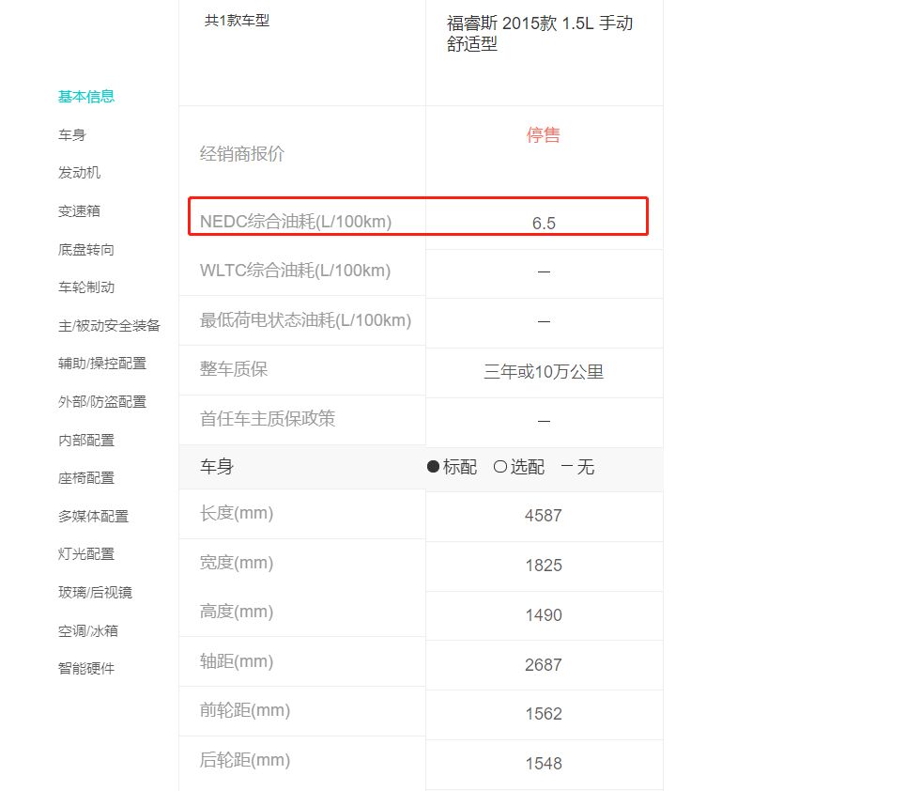This screenshot has width=906, height=791.
Task: Click 外部/防盗配置 in the sidebar
Action: click(102, 402)
